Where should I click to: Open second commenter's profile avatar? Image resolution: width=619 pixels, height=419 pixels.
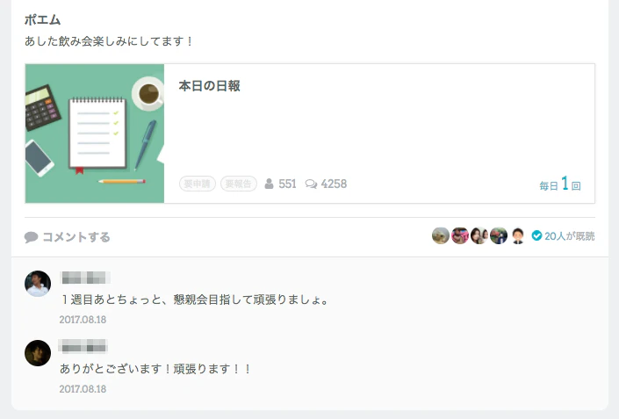[x=38, y=353]
